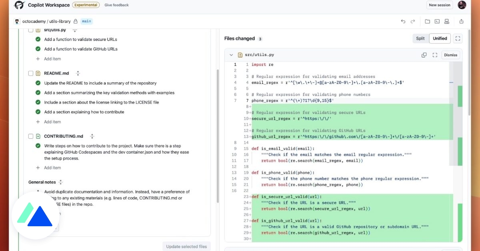The image size is (480, 251).
Task: Select the Unified diff view
Action: click(440, 38)
